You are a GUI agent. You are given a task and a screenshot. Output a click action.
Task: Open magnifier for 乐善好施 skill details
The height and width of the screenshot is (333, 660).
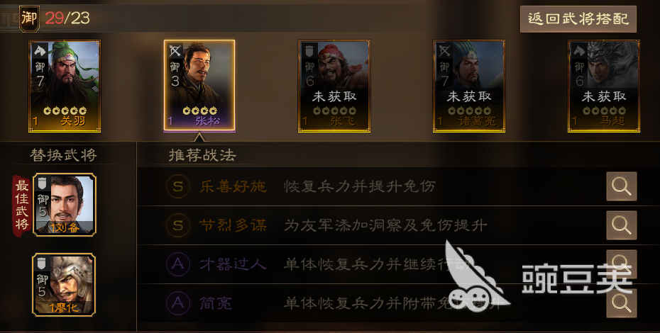coord(621,186)
